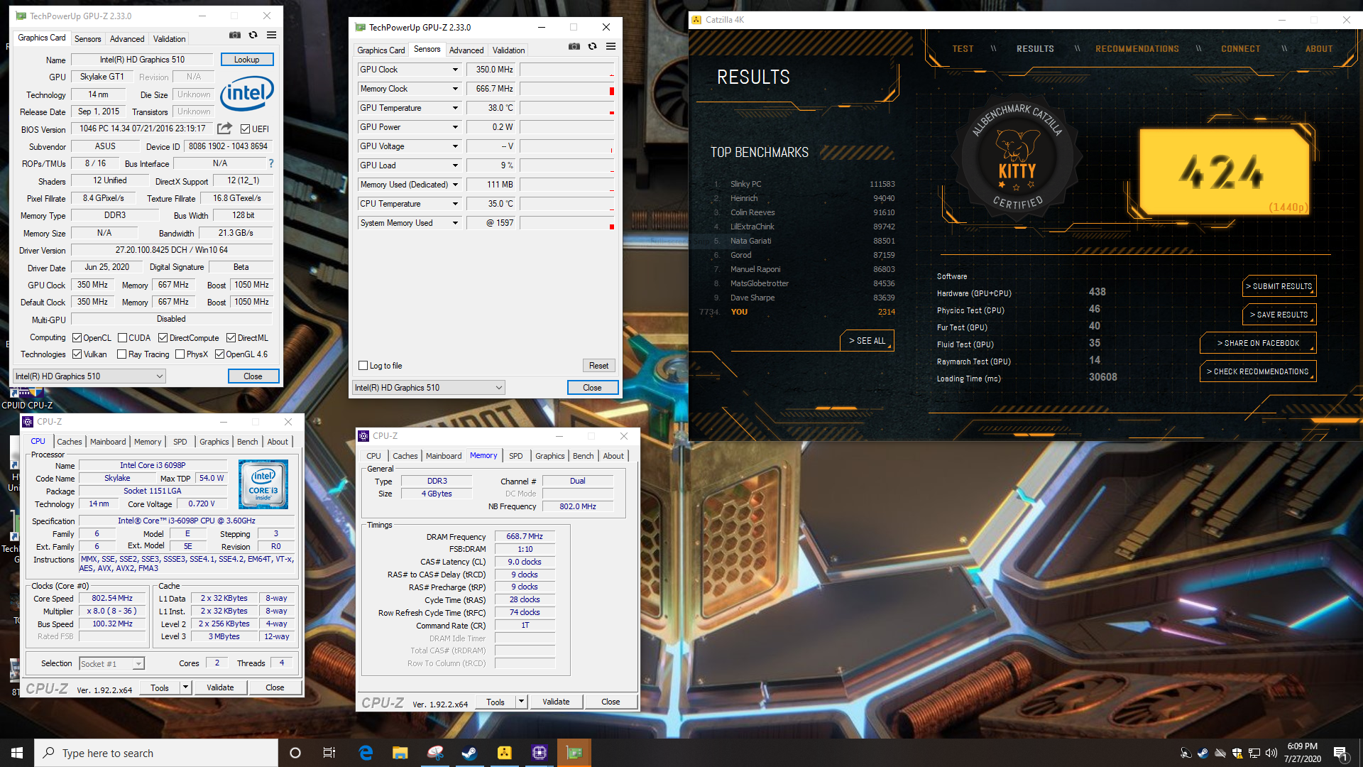Switch to GPU-Z on the taskbar
1363x767 pixels.
click(x=574, y=753)
